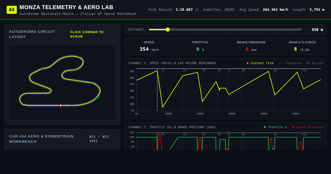Click the T8 corner marker on circuit map
Viewport: 331px width, 174px height.
[x=79, y=57]
